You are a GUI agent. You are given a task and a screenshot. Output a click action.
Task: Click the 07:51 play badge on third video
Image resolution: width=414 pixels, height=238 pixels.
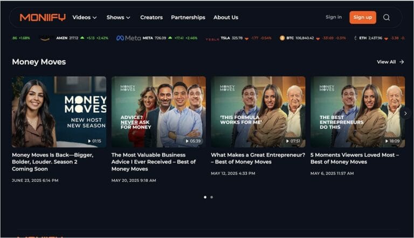(293, 141)
